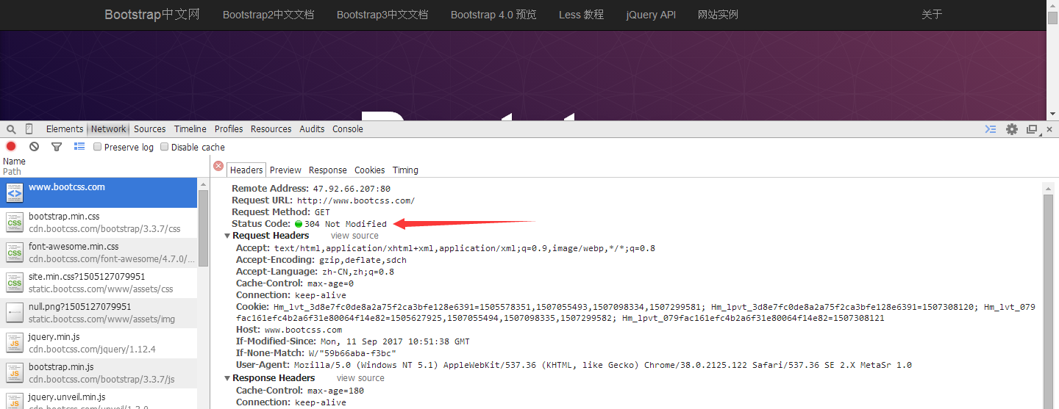
Task: Open Bootstrap2中文文档 nav link
Action: click(268, 15)
